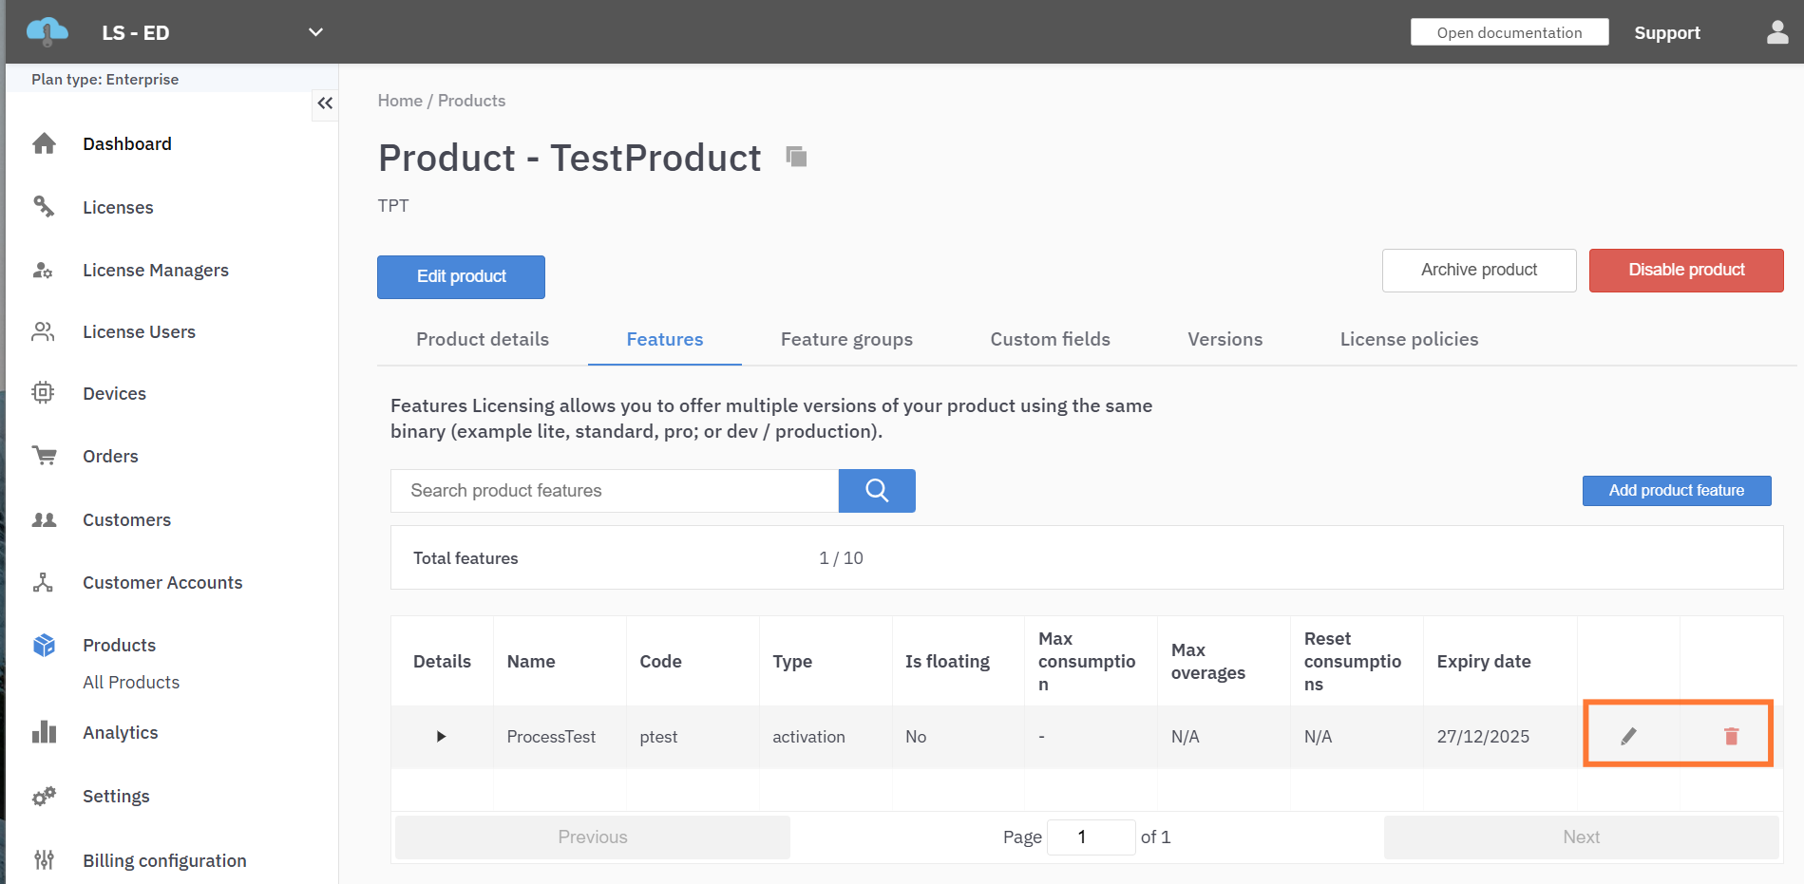Select the Versions tab
The height and width of the screenshot is (884, 1804).
(1224, 339)
